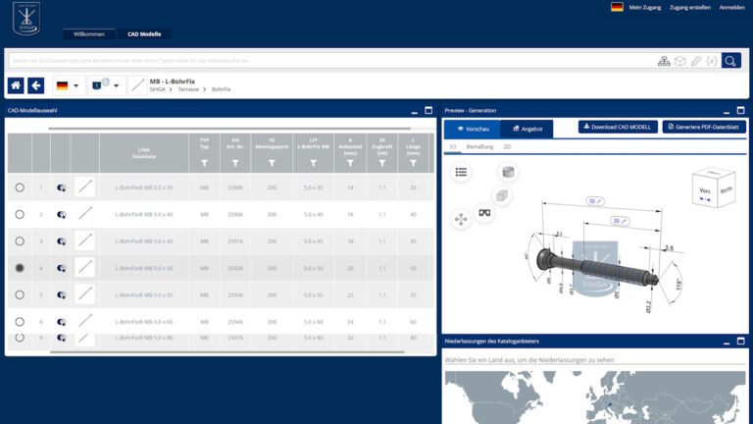753x424 pixels.
Task: Click into the catalog search input field
Action: point(324,60)
